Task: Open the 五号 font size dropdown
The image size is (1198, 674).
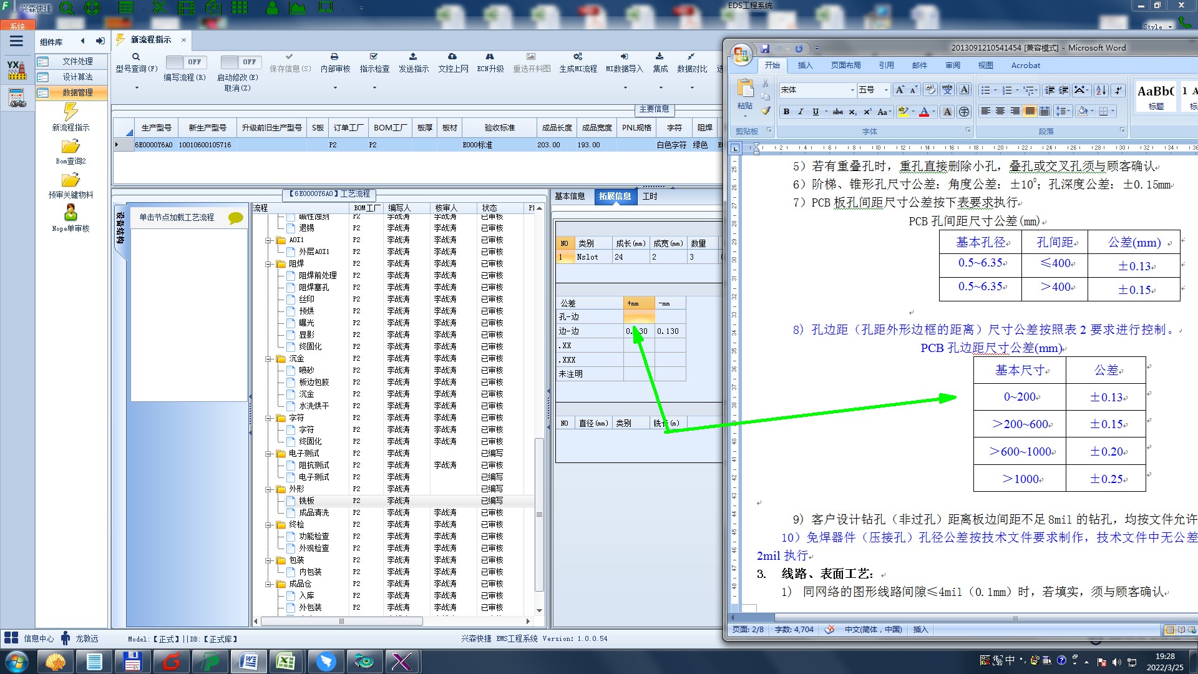Action: coord(886,90)
